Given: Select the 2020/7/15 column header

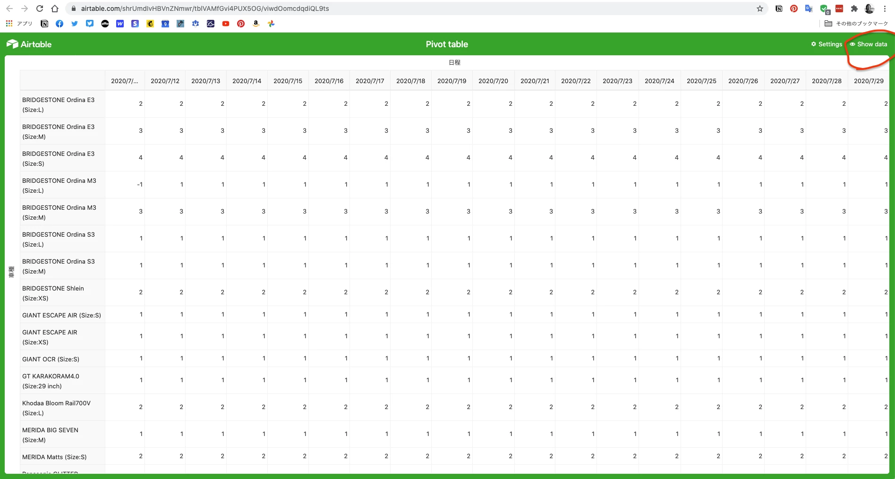Looking at the screenshot, I should click(288, 81).
